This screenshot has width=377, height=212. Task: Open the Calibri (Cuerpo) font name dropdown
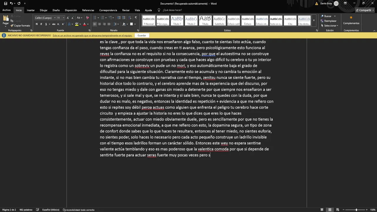point(55,18)
